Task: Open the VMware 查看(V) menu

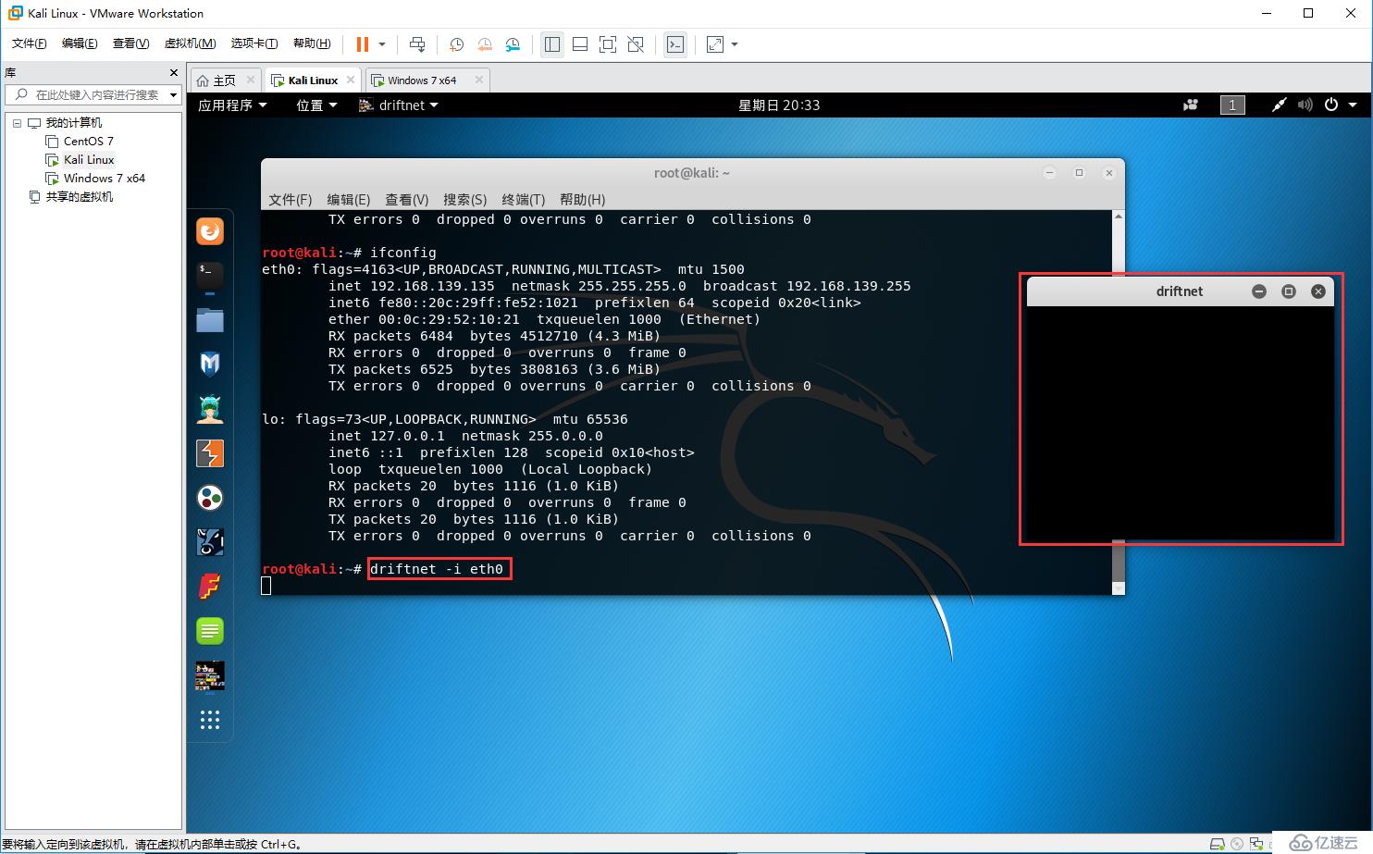Action: click(130, 43)
